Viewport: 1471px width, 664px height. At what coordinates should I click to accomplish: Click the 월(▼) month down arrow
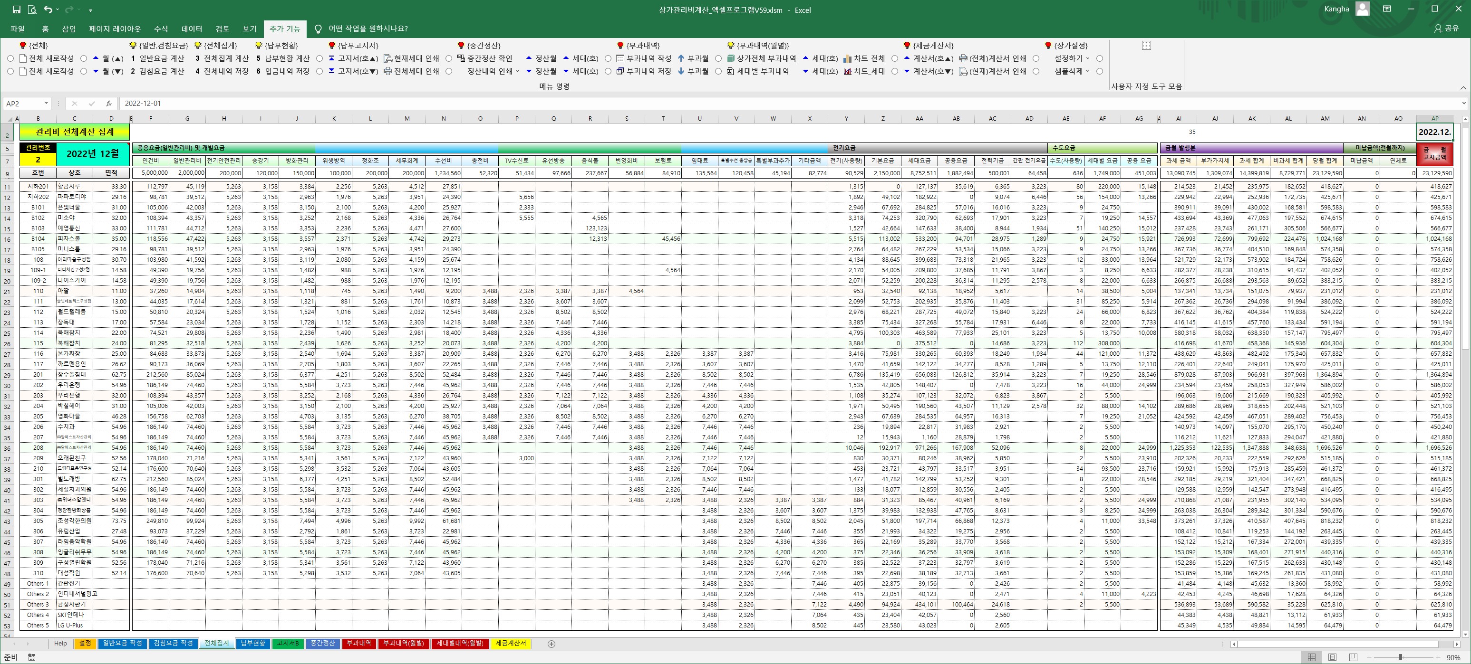(x=96, y=71)
